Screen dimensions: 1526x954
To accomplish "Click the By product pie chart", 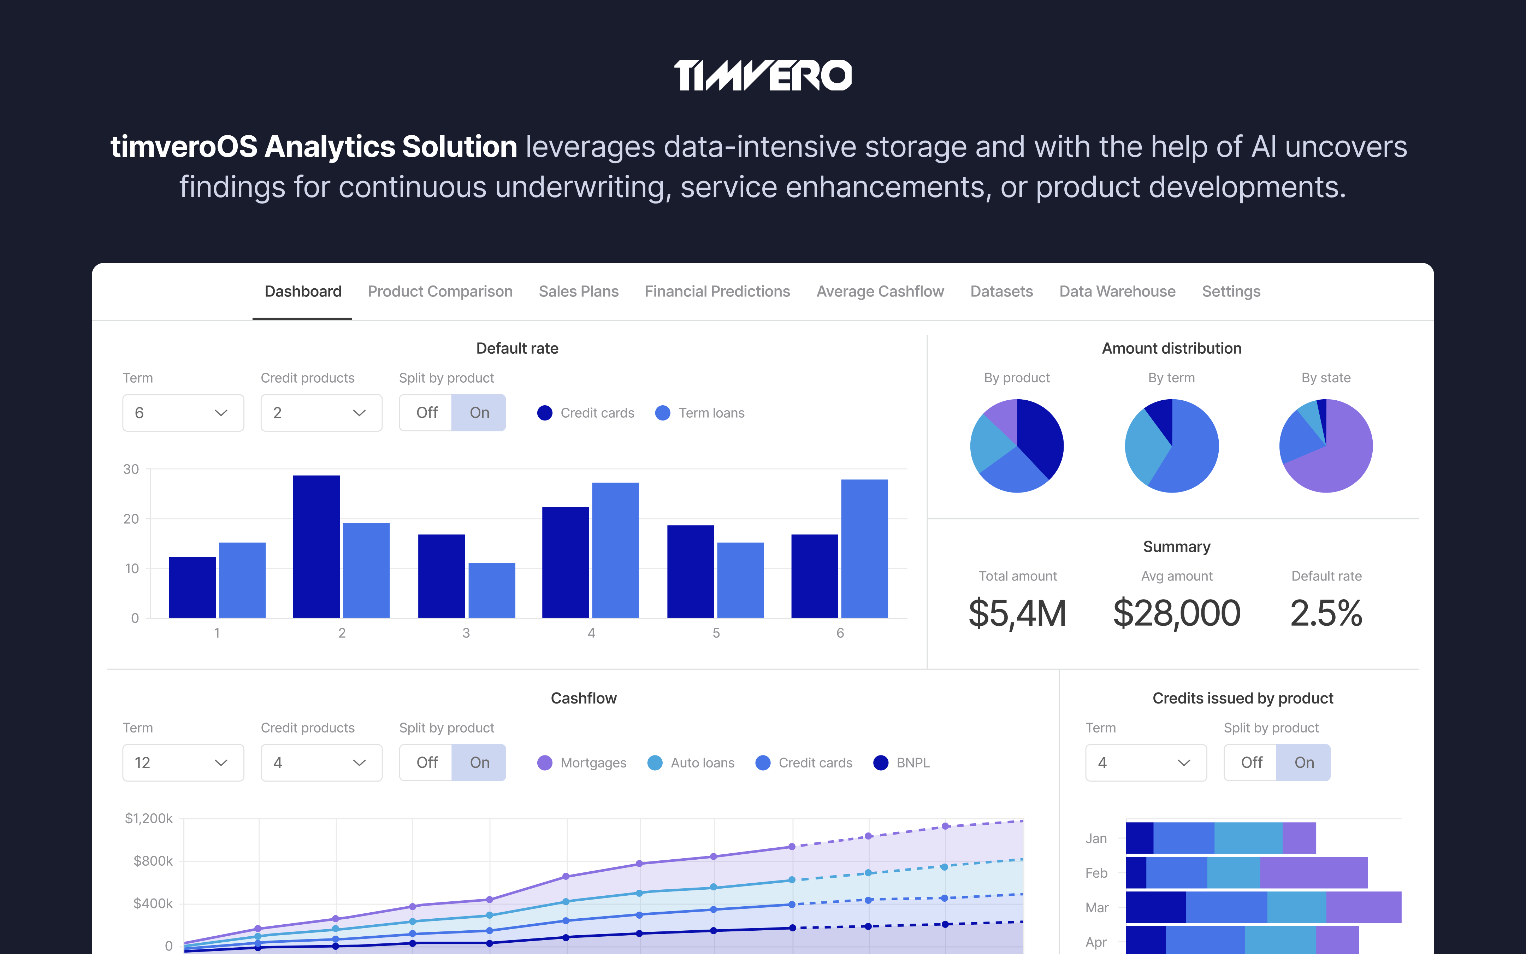I will point(1017,446).
